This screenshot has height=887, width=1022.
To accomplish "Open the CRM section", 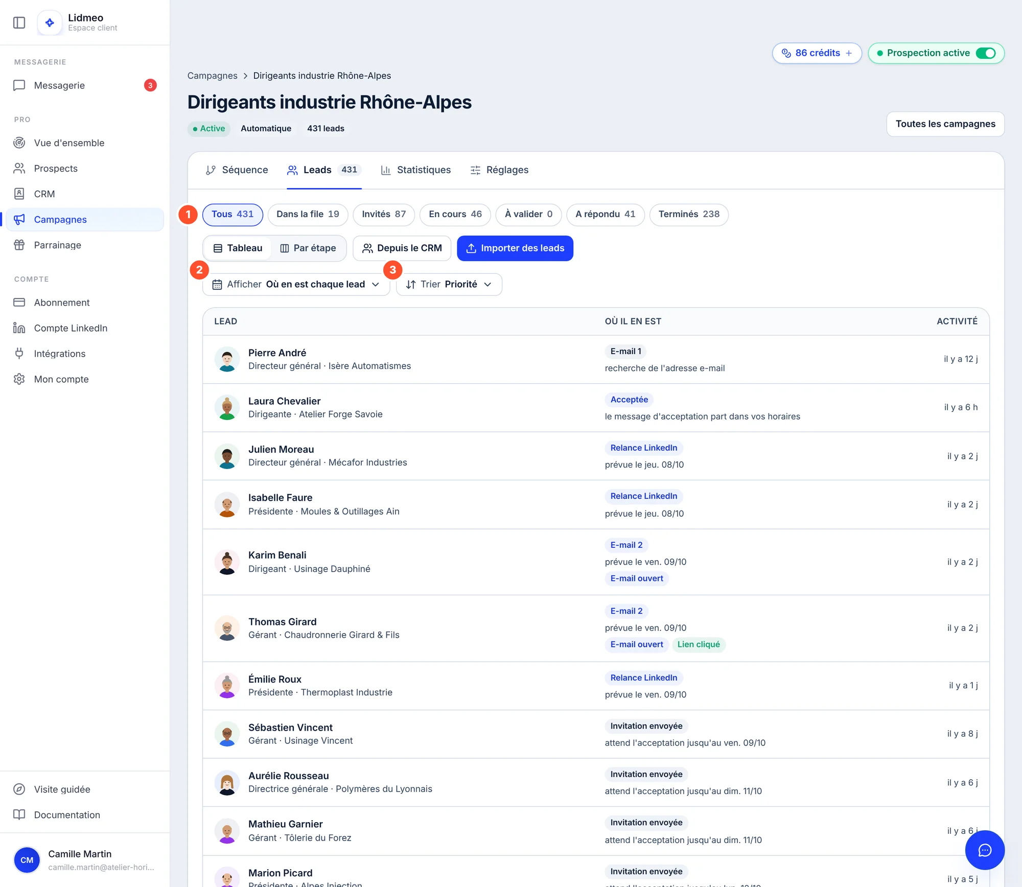I will [84, 194].
